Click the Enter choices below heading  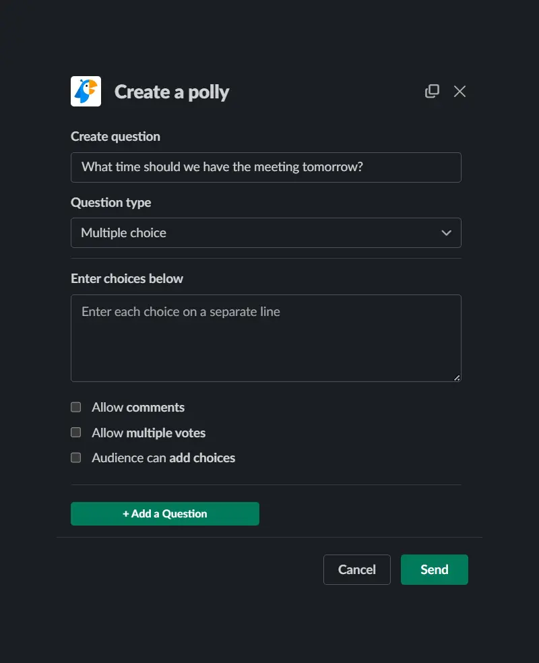coord(127,279)
